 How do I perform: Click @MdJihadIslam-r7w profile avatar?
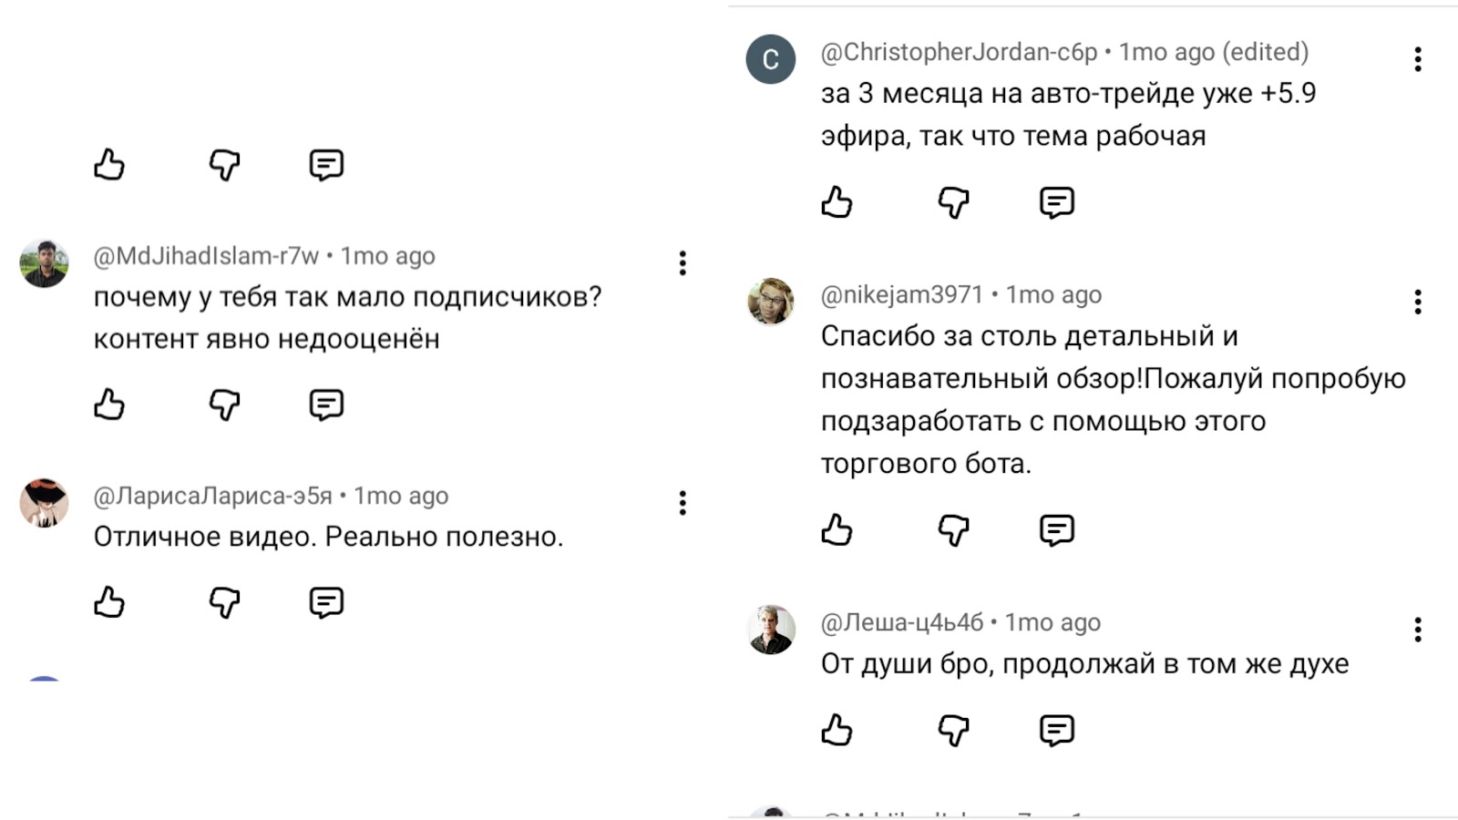pos(44,264)
